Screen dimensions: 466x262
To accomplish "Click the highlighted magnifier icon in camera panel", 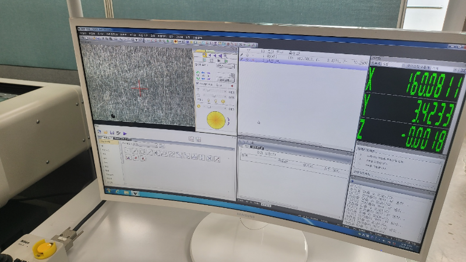I will (205, 55).
